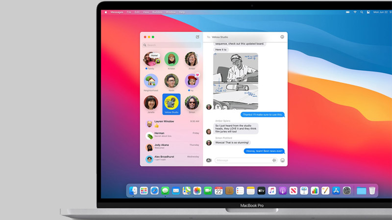392x220 pixels.
Task: Click the Messages icon in the Dock
Action: coord(165,191)
